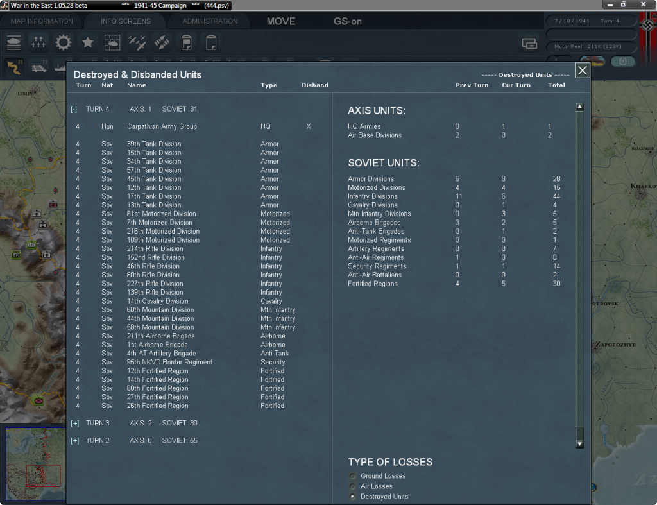Select the naval transport ship mode icon
The height and width of the screenshot is (505, 657).
pyautogui.click(x=61, y=67)
